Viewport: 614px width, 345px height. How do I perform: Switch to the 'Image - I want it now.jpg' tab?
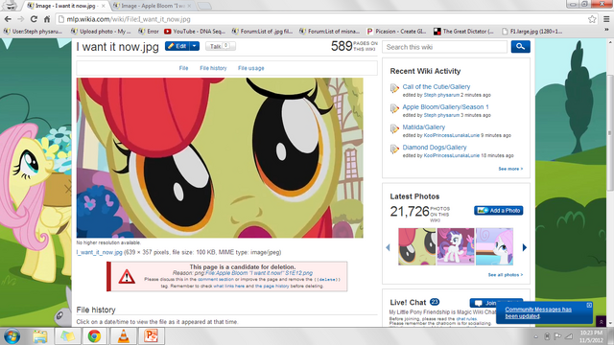64,6
